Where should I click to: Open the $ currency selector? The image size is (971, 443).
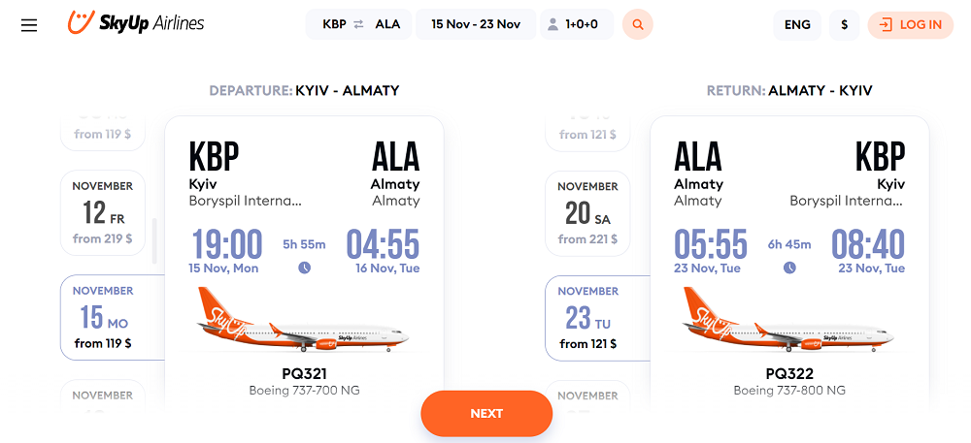click(x=845, y=24)
